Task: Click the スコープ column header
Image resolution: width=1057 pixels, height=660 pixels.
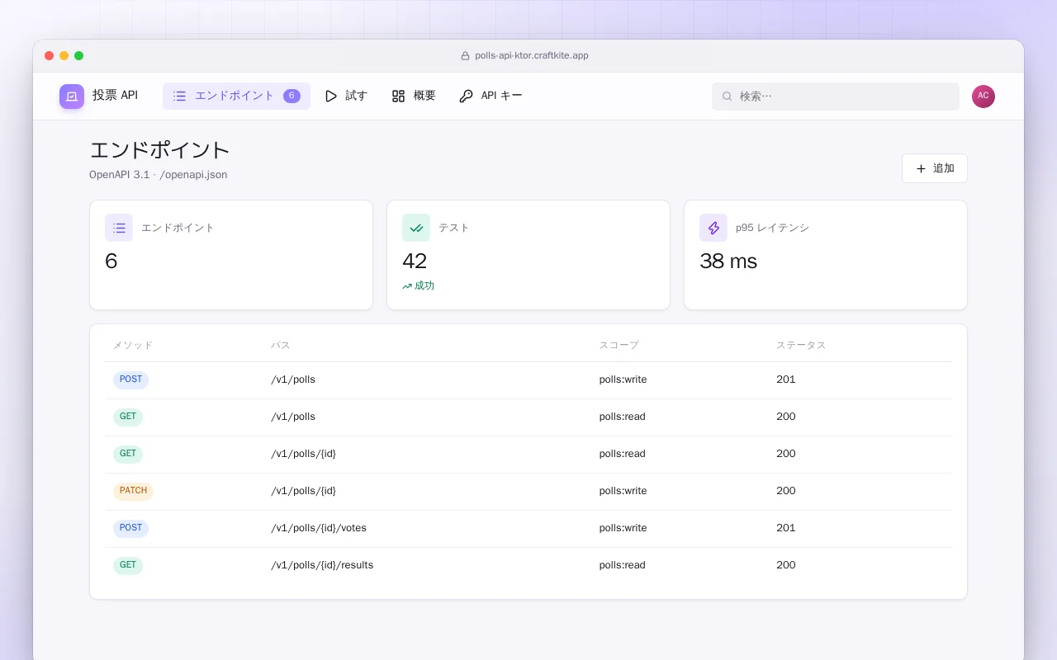Action: 619,345
